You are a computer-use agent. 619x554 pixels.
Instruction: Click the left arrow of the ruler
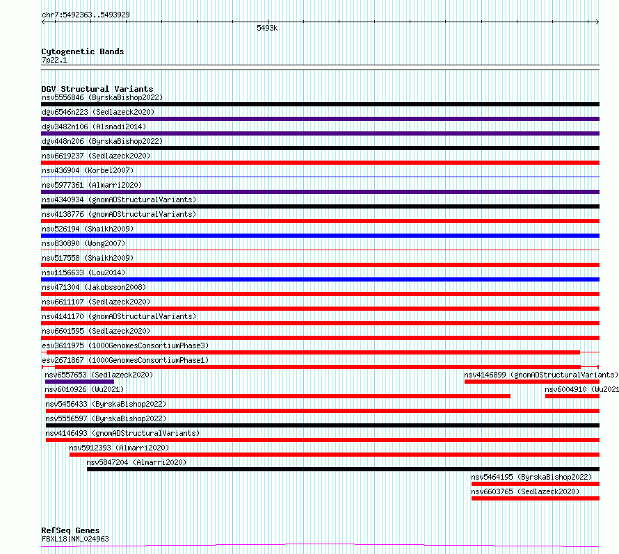point(43,22)
